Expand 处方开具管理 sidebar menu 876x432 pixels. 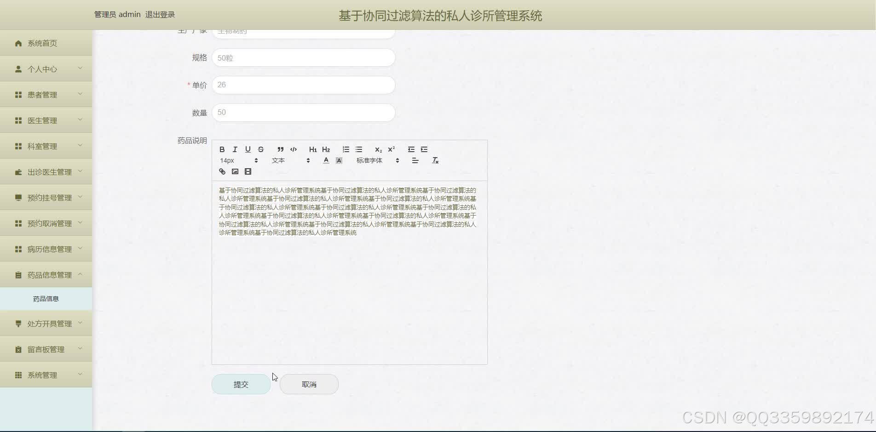tap(46, 324)
